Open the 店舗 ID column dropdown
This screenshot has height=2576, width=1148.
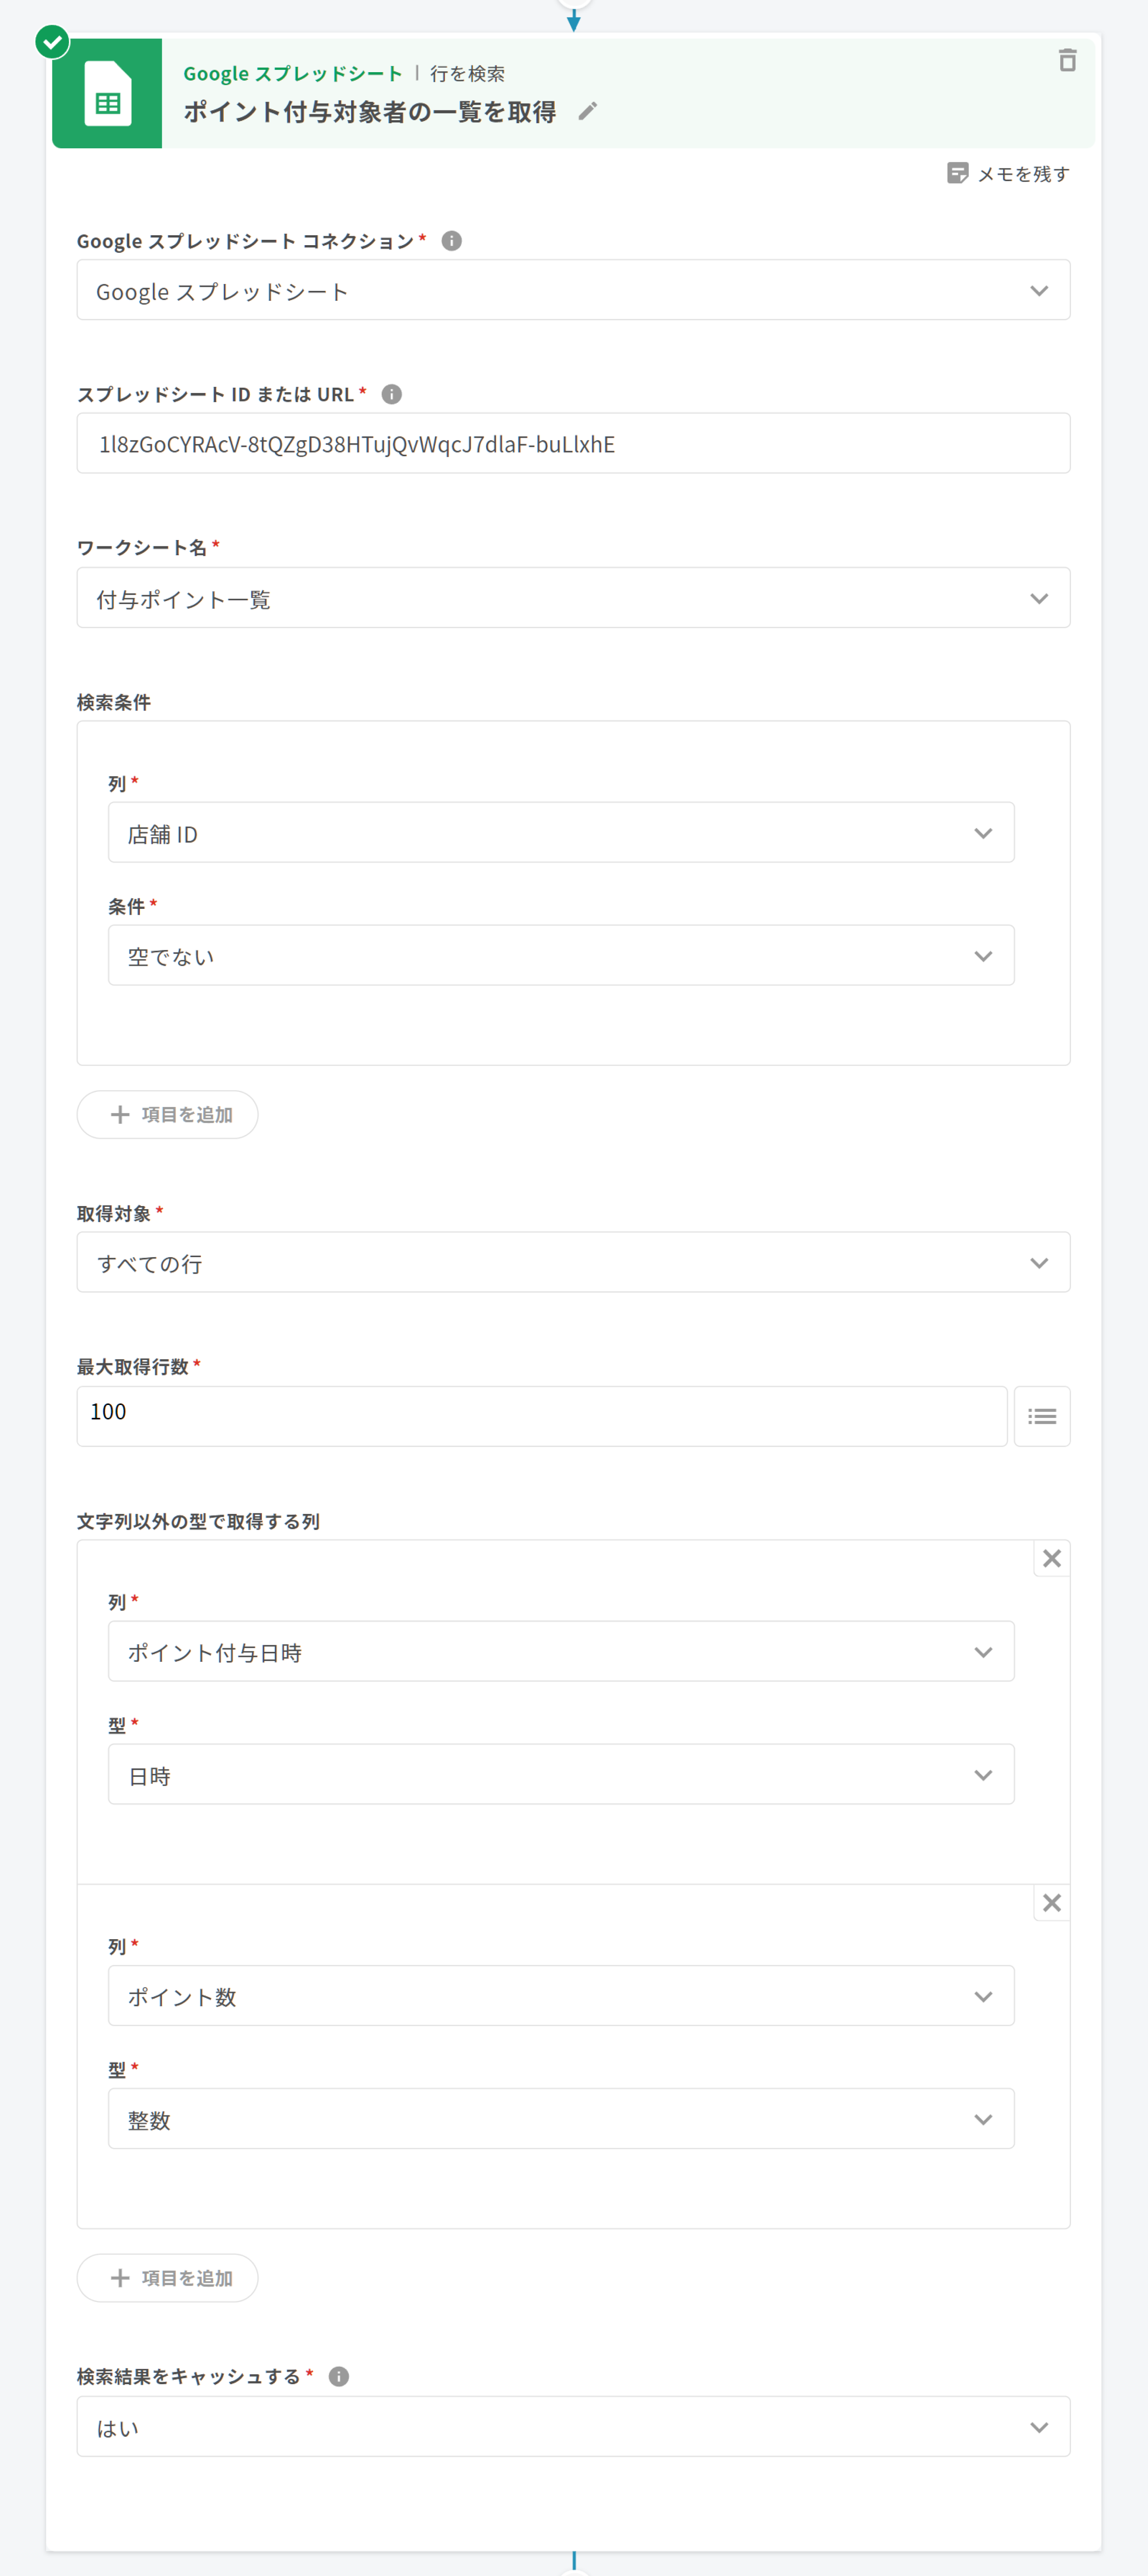coord(561,833)
